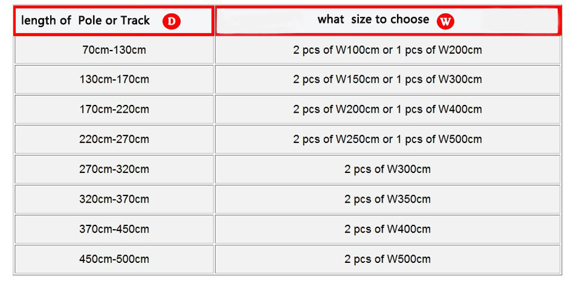580x290 pixels.
Task: Select the 'what size to choose' header
Action: click(x=388, y=21)
